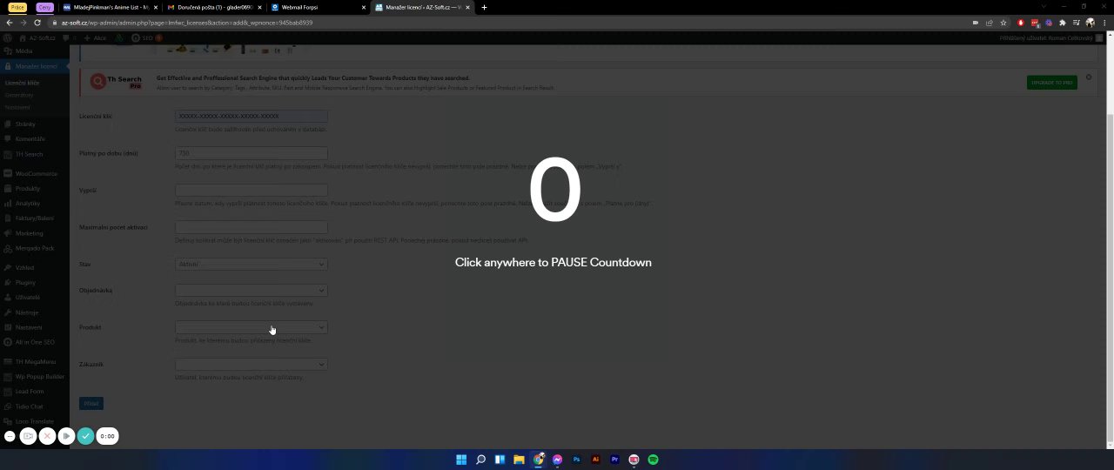Click the Maximální počet aktivací field
This screenshot has height=470, width=1114.
coord(251,227)
